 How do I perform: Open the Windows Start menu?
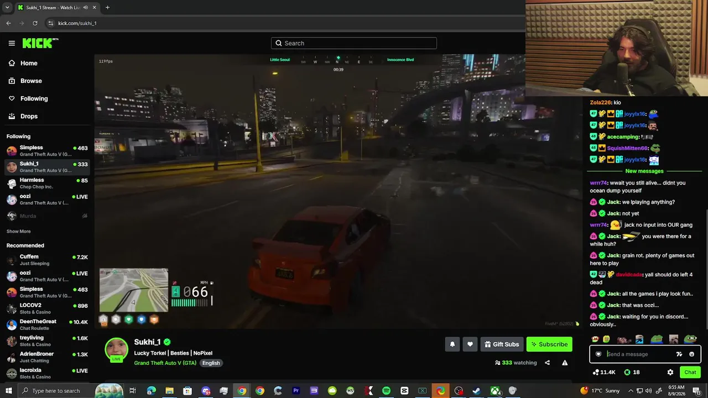tap(8, 391)
